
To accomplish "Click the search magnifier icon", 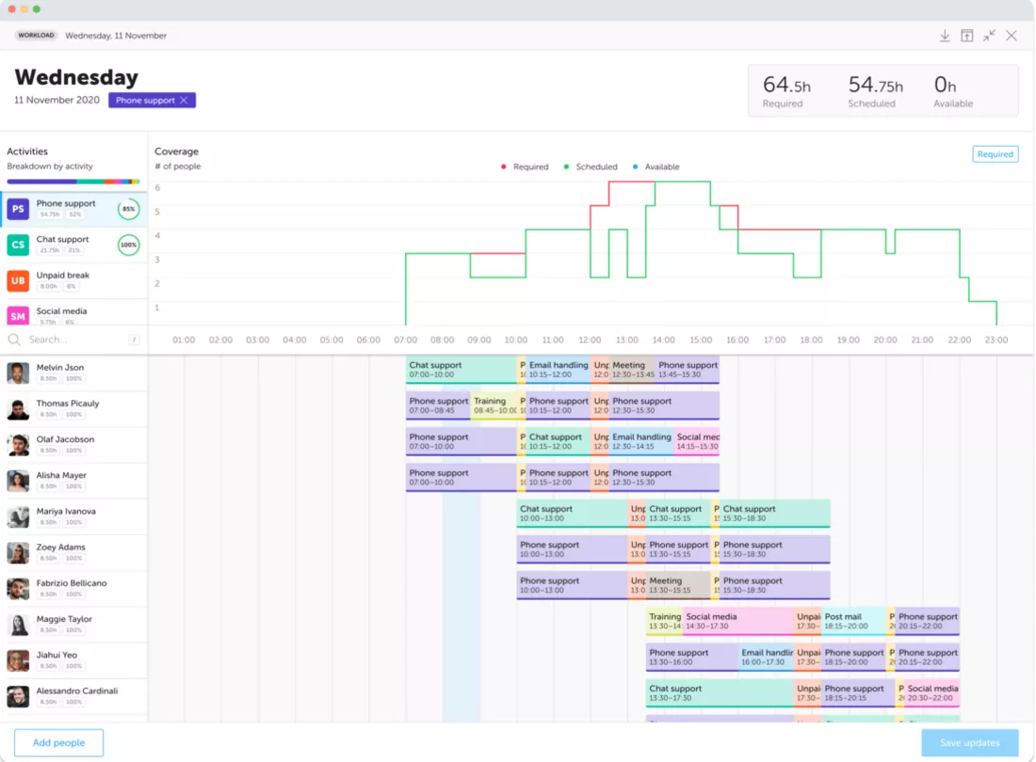I will (x=14, y=340).
